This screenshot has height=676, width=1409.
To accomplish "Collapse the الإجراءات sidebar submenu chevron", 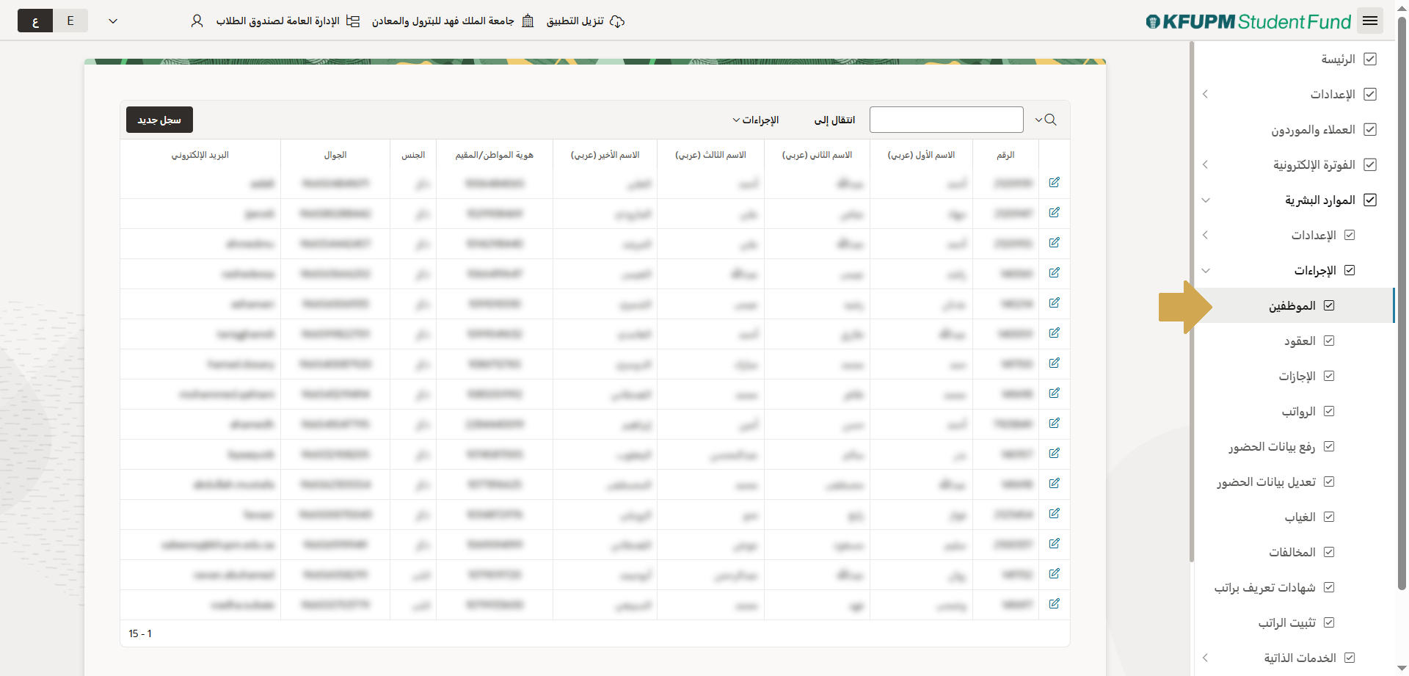I will [1205, 270].
